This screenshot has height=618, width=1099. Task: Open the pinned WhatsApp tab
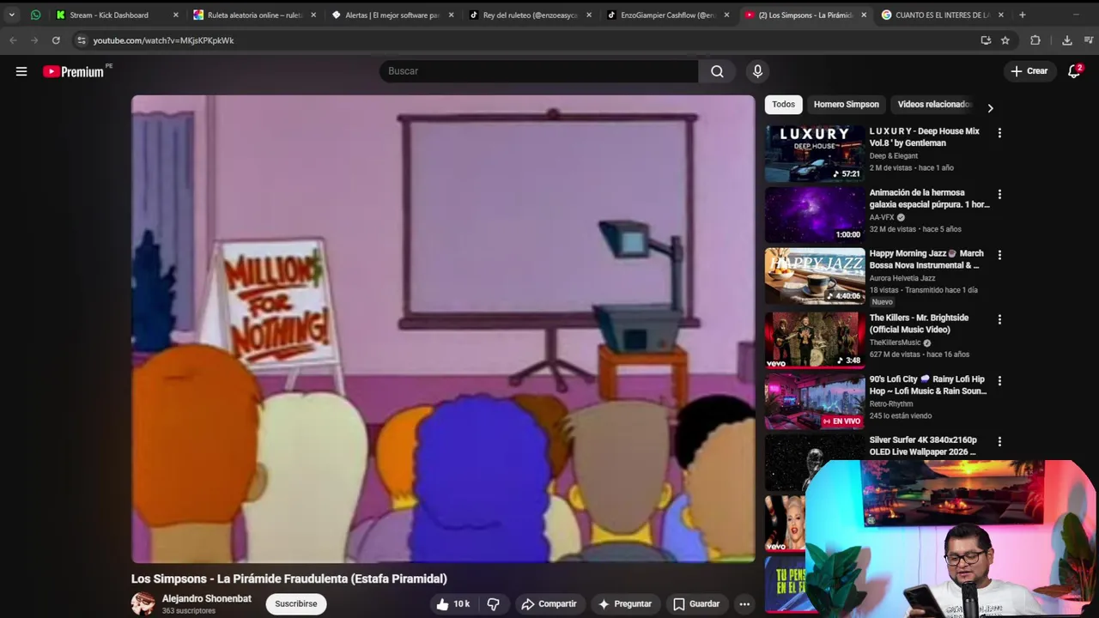(x=35, y=15)
